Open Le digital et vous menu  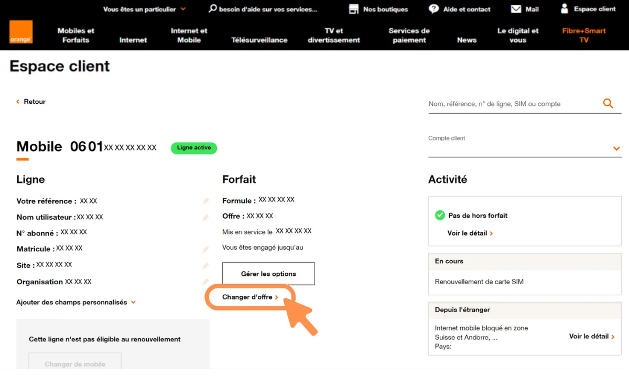518,35
